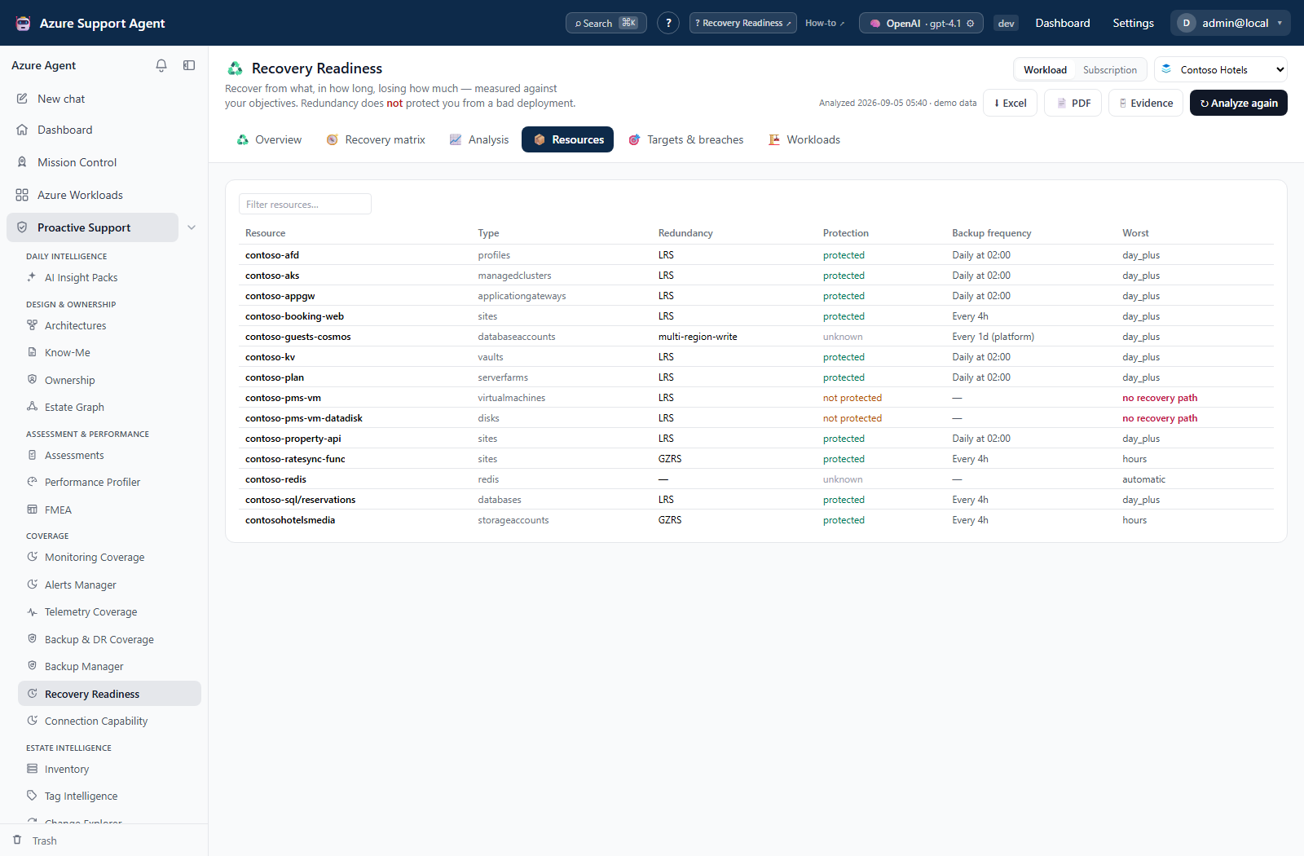Export report to Excel
Viewport: 1304px width, 856px height.
coord(1011,103)
